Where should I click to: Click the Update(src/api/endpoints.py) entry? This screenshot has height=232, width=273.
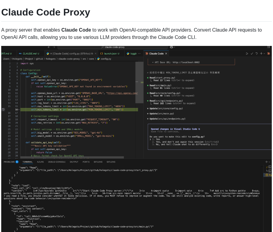[x=167, y=119]
